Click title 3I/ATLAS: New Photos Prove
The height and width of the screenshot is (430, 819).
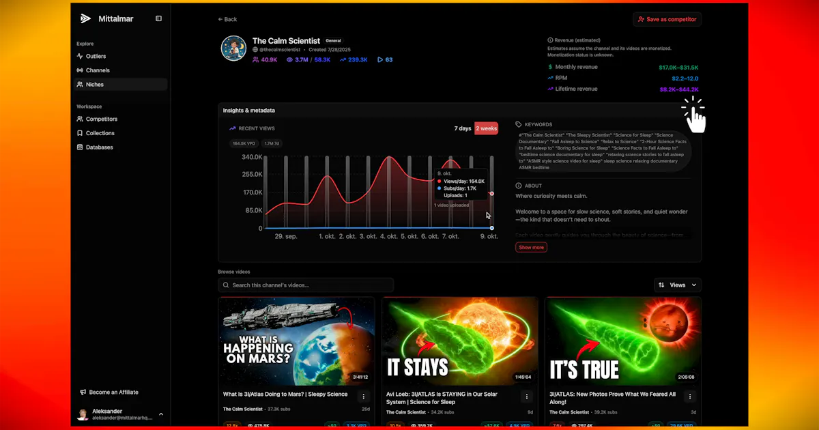613,398
